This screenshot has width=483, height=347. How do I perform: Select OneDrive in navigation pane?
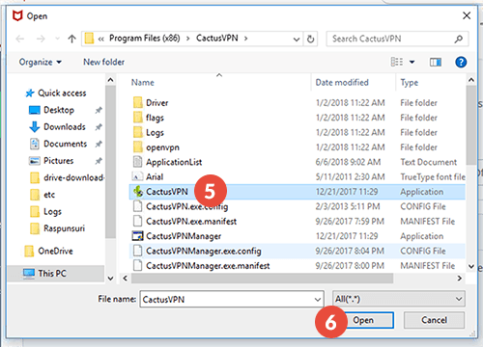(55, 252)
